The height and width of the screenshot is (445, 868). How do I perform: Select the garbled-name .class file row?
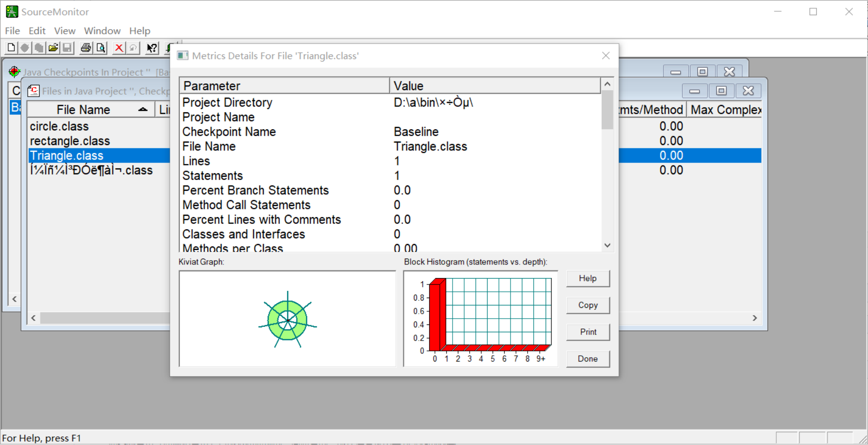click(x=91, y=170)
